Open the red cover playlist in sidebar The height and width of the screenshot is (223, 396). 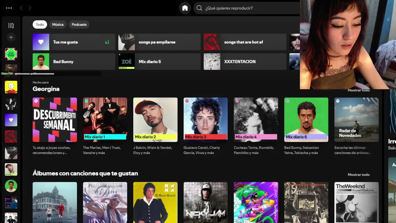(x=11, y=136)
